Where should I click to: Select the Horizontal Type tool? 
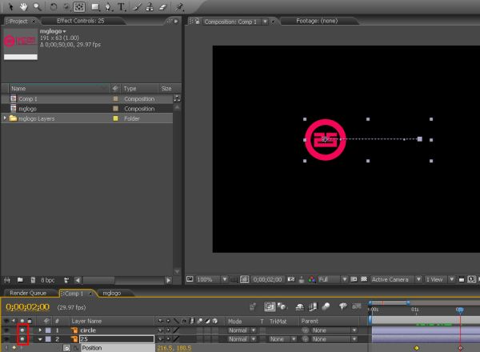(122, 6)
